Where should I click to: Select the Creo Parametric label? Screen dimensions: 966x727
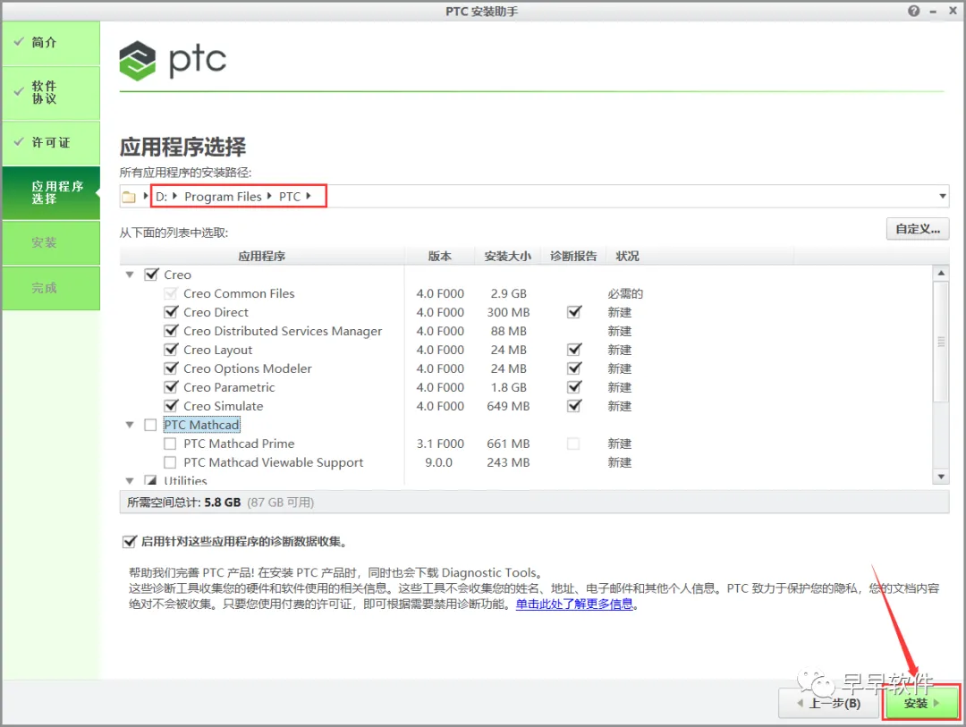click(229, 387)
